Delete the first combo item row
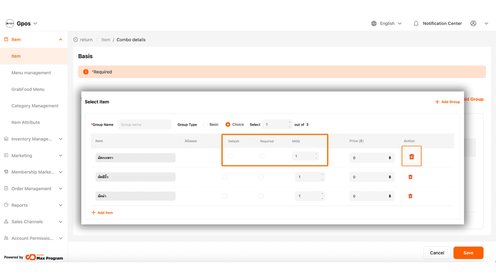Image resolution: width=496 pixels, height=279 pixels. (x=412, y=157)
